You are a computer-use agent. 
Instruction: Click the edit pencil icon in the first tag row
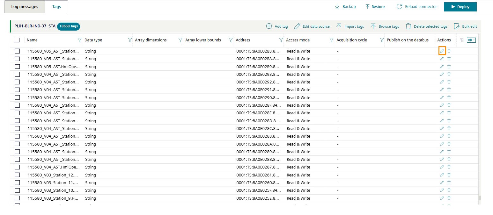tap(442, 51)
